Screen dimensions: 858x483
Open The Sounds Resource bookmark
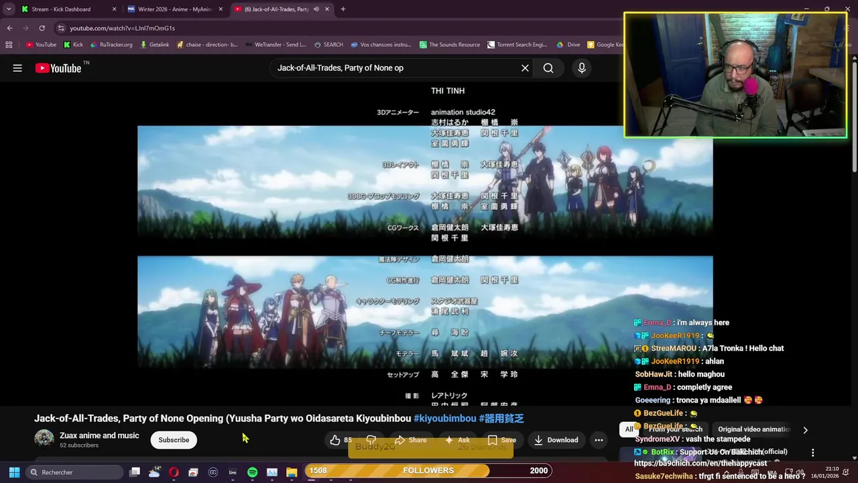click(x=450, y=45)
